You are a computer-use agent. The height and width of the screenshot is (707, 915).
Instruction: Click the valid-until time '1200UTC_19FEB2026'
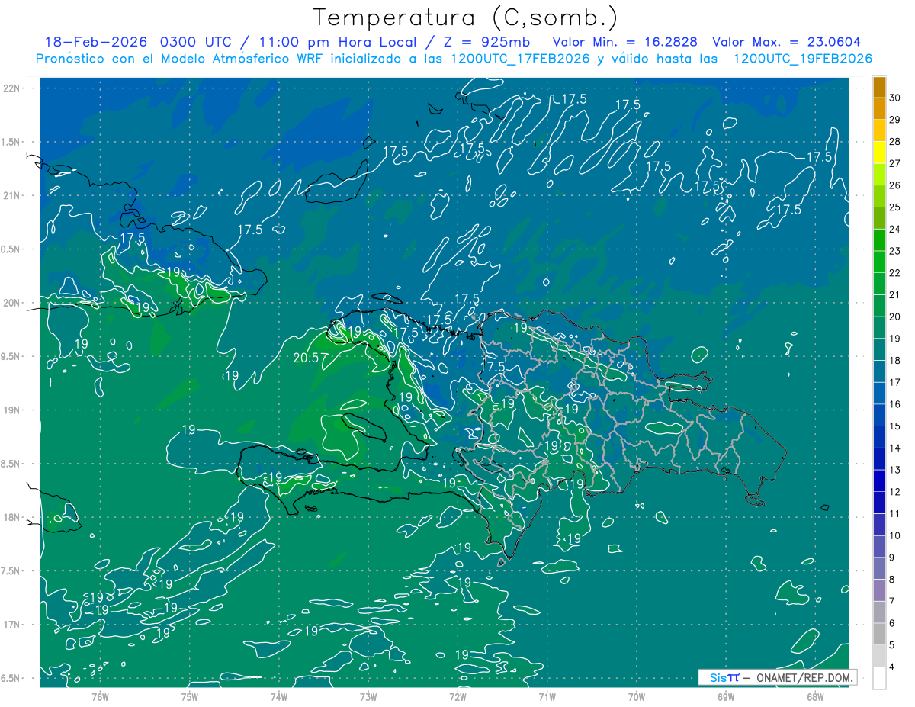803,59
